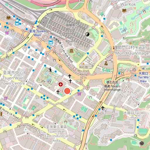Click the Tsuen Wan East Industrial Area label
The width and height of the screenshot is (150, 150).
[57, 134]
